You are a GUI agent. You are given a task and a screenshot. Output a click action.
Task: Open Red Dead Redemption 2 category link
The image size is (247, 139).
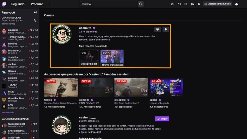pyautogui.click(x=127, y=103)
